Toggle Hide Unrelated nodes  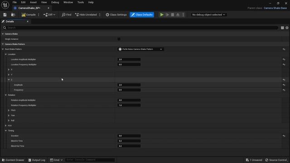pos(86,14)
